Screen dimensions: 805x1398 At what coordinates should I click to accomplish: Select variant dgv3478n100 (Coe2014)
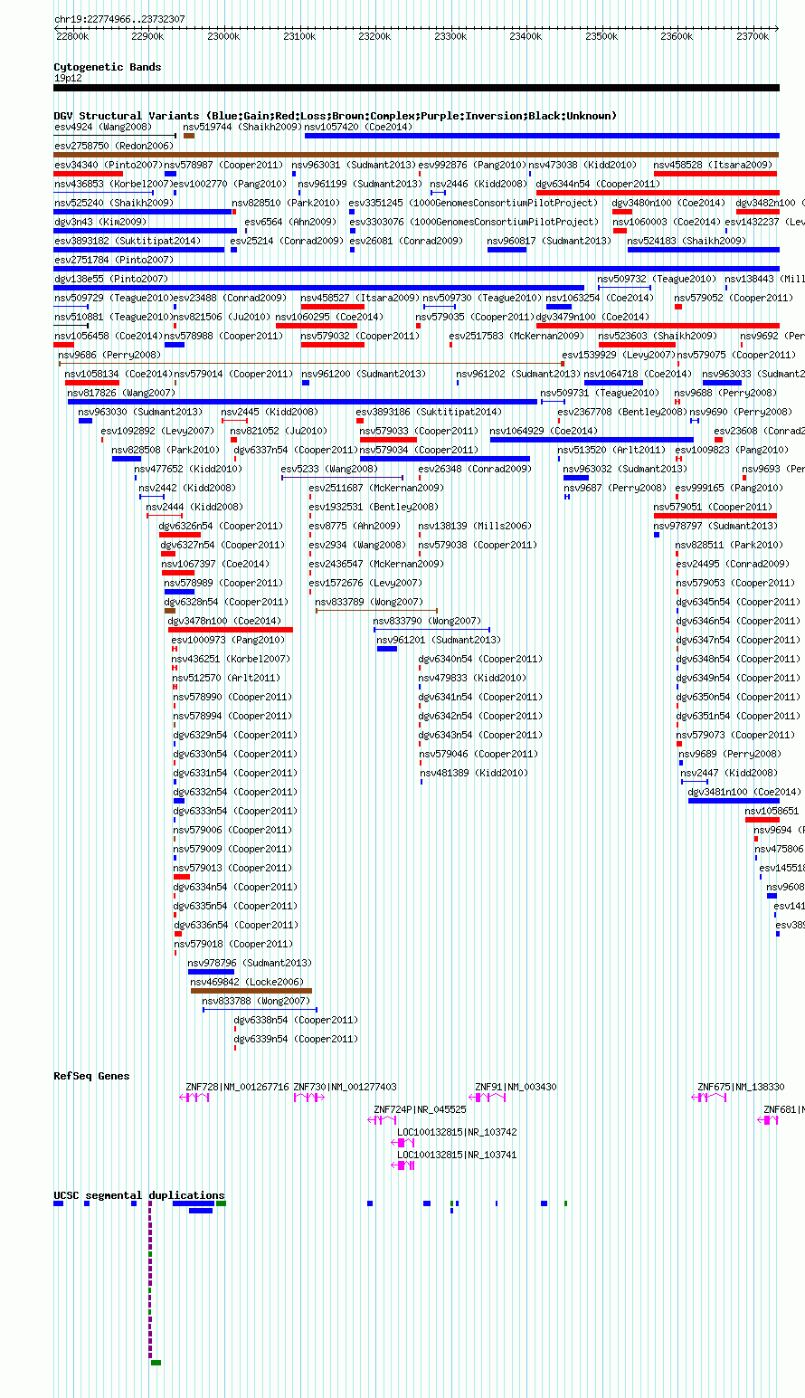224,621
